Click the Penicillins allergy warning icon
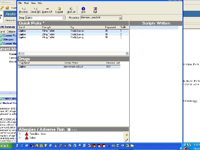Viewport: 200px width, 150px height. point(27,134)
